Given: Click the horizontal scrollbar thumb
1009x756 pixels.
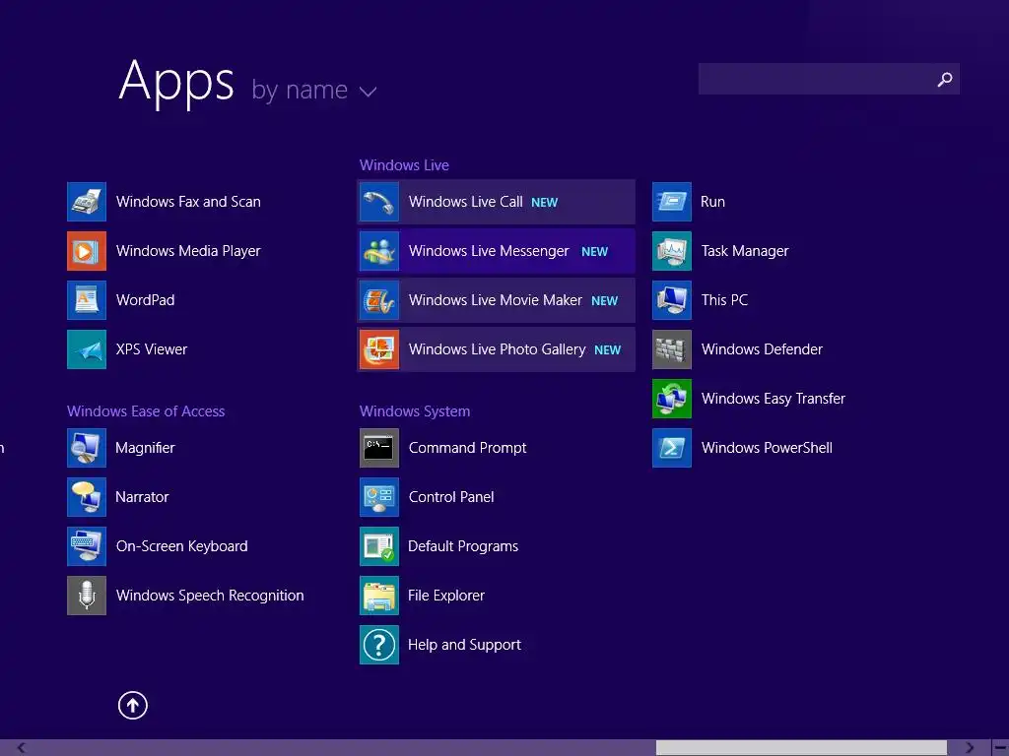Looking at the screenshot, I should (801, 748).
